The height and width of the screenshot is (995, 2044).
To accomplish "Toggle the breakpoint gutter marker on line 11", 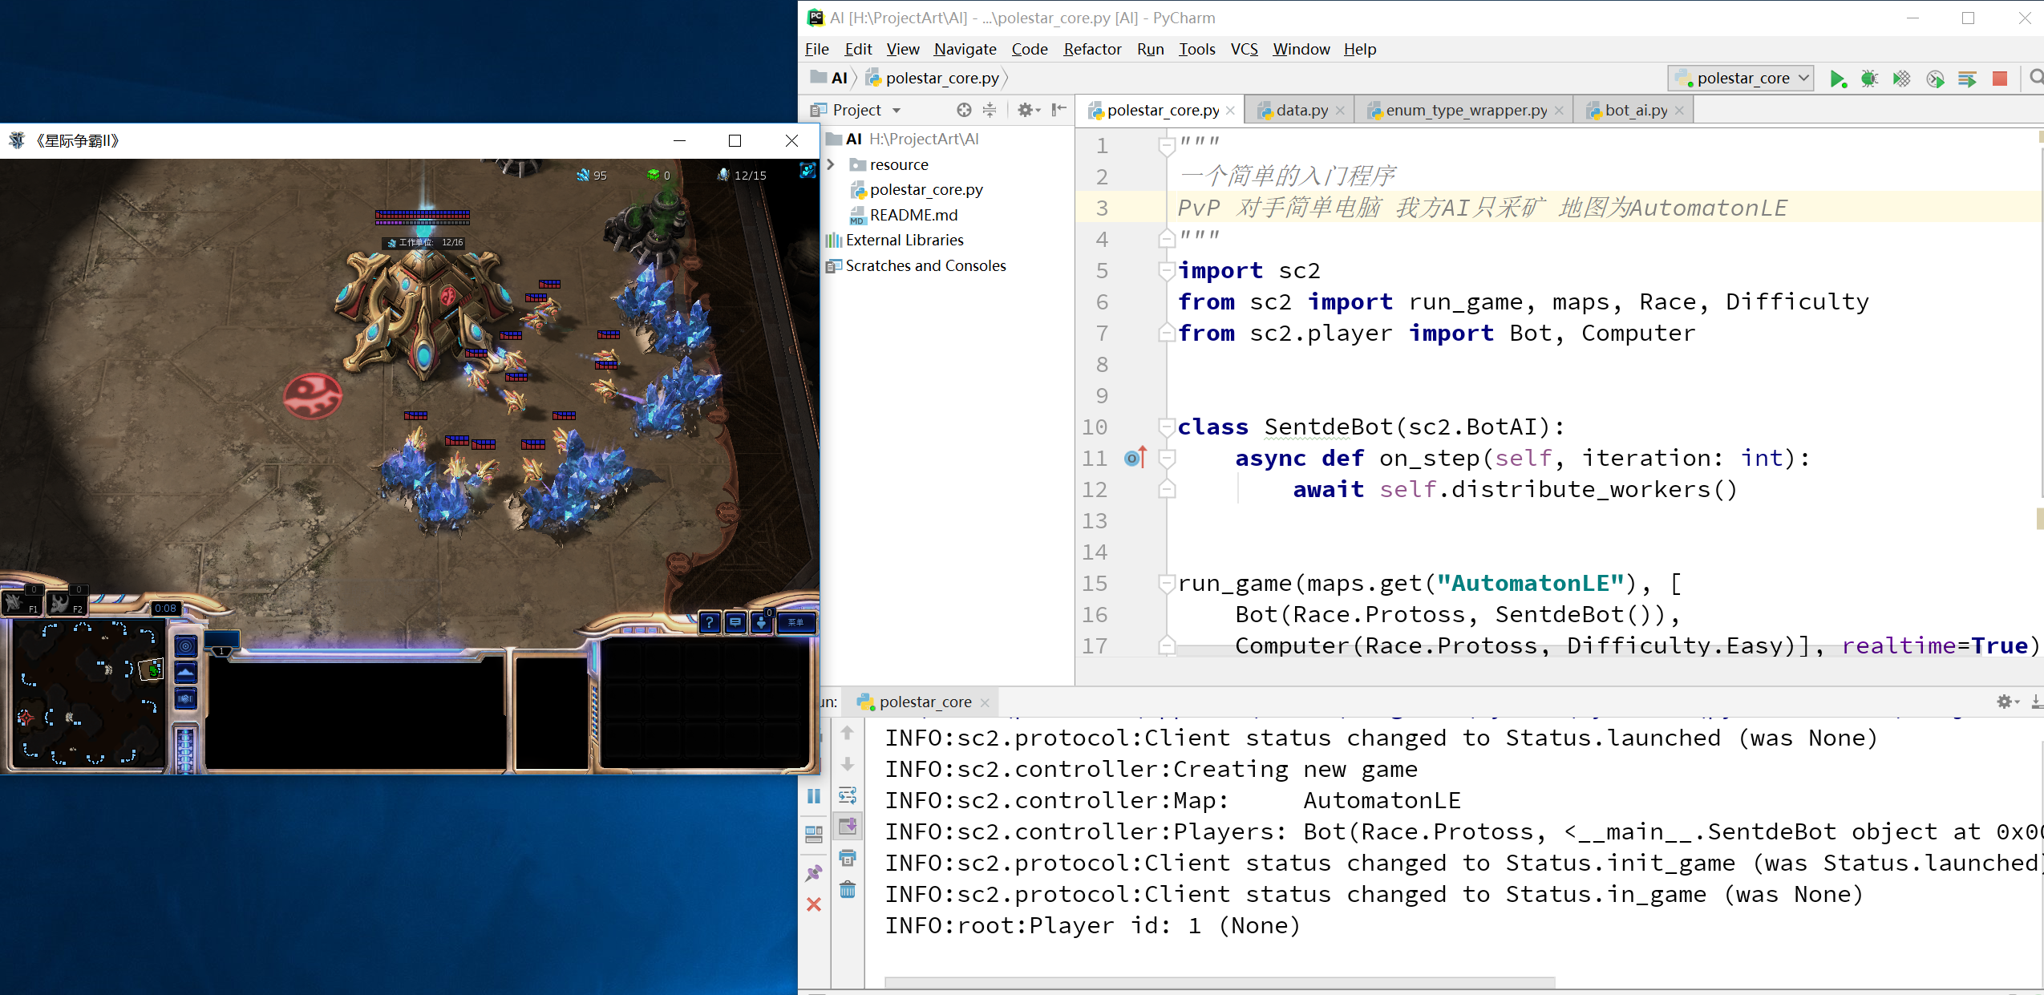I will pyautogui.click(x=1135, y=458).
